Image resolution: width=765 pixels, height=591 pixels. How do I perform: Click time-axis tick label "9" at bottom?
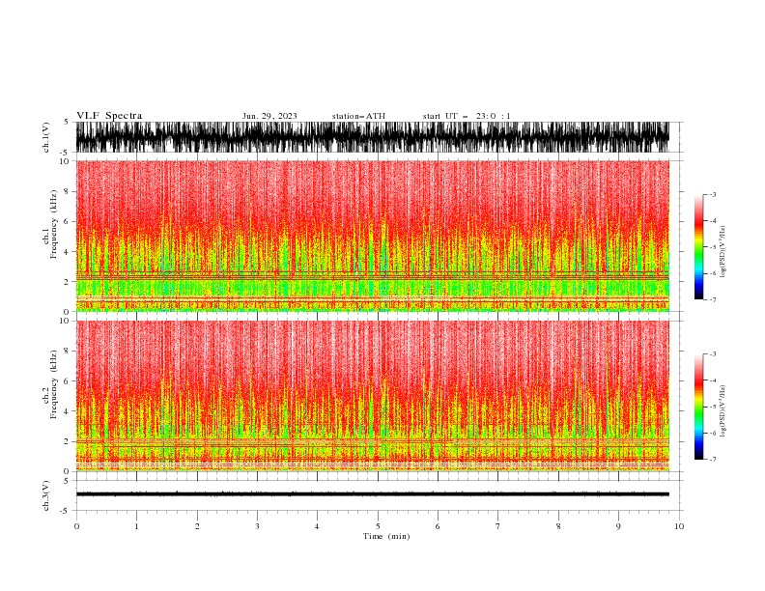(618, 526)
